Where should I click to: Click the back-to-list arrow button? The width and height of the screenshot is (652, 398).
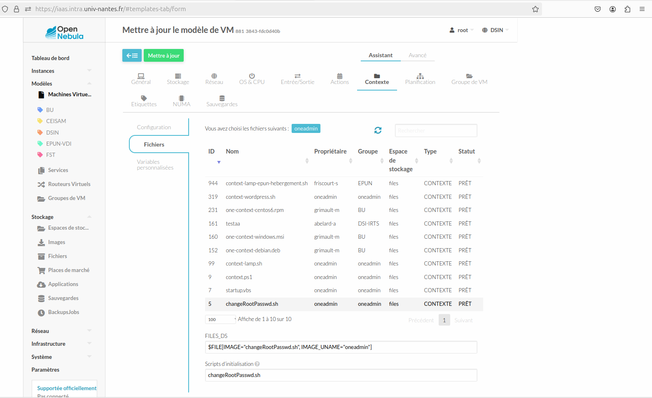132,56
